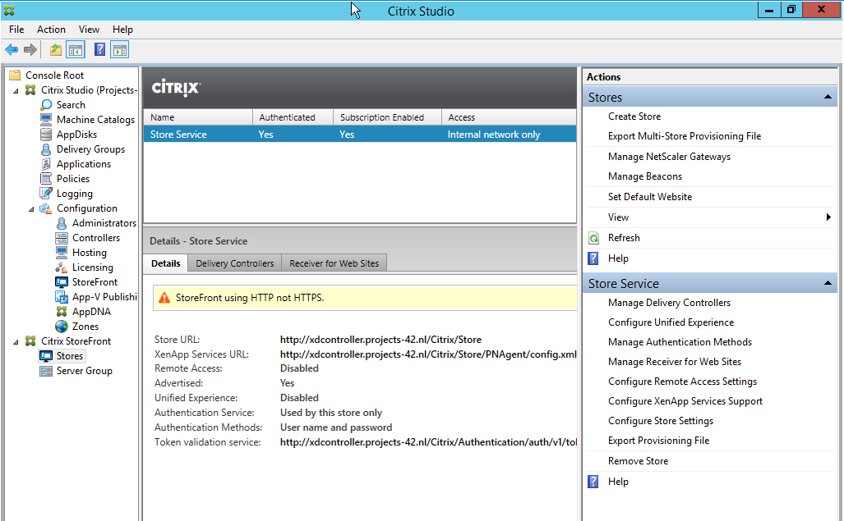
Task: Click Export Multi-Store Provisioning File
Action: click(684, 136)
